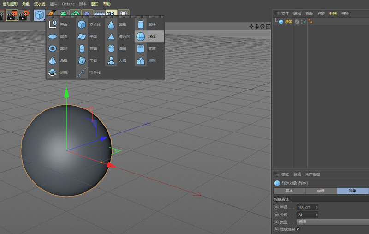
Task: Add a 圆柱 cylinder primitive
Action: click(140, 24)
